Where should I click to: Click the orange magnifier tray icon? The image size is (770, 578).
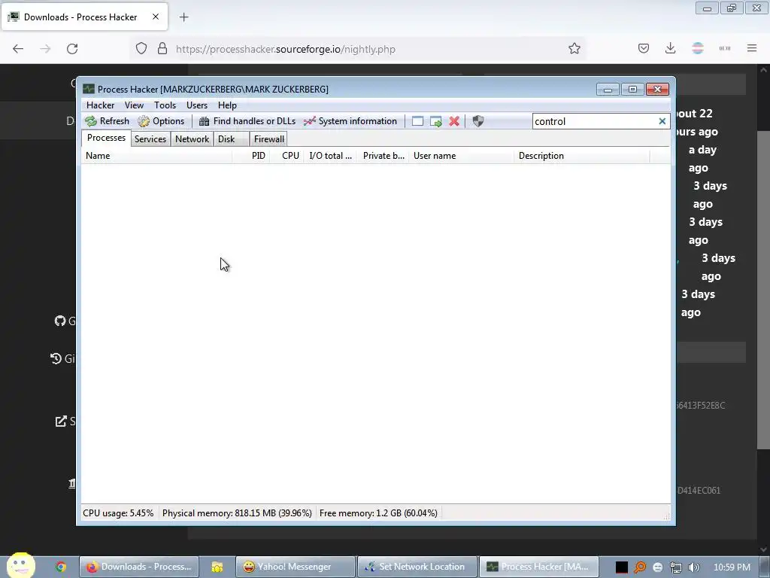(x=640, y=567)
